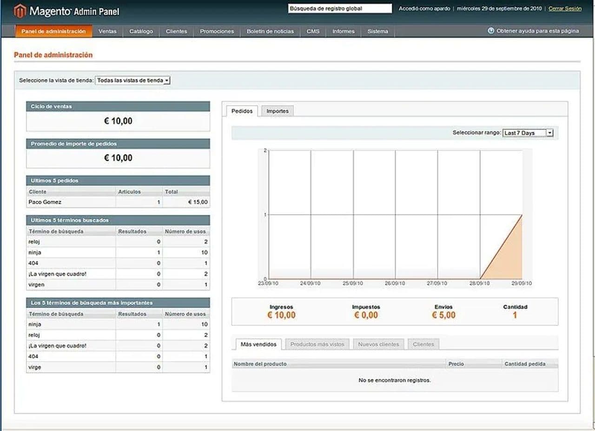Open the Panel de administración menu
This screenshot has height=431, width=595.
(x=53, y=31)
